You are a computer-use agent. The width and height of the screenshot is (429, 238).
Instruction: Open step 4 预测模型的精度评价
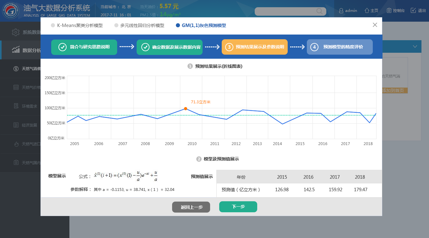(340, 47)
